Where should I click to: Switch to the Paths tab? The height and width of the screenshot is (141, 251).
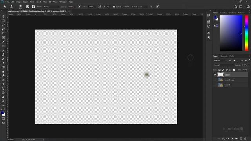[x=232, y=56]
